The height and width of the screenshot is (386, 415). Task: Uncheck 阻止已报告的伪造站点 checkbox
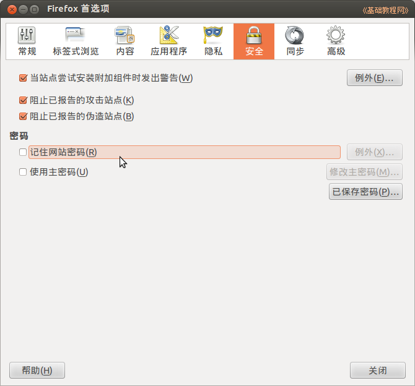(23, 116)
